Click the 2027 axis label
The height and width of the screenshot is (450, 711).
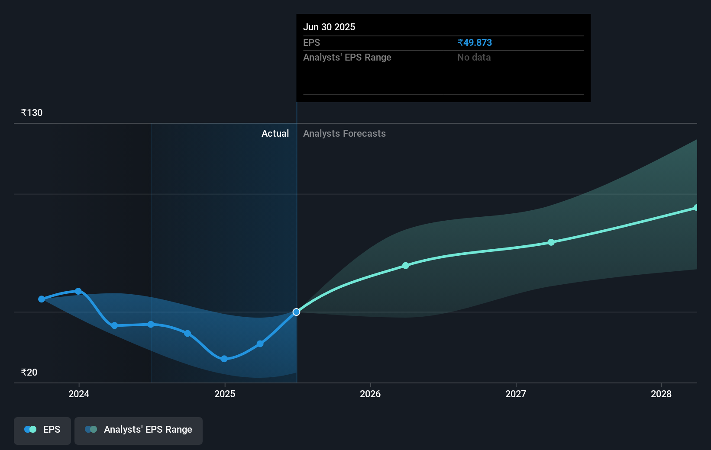pyautogui.click(x=516, y=394)
